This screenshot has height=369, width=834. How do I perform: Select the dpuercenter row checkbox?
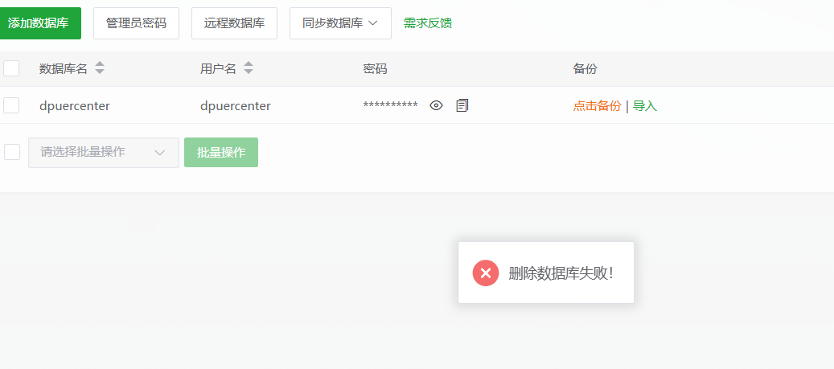pyautogui.click(x=11, y=105)
